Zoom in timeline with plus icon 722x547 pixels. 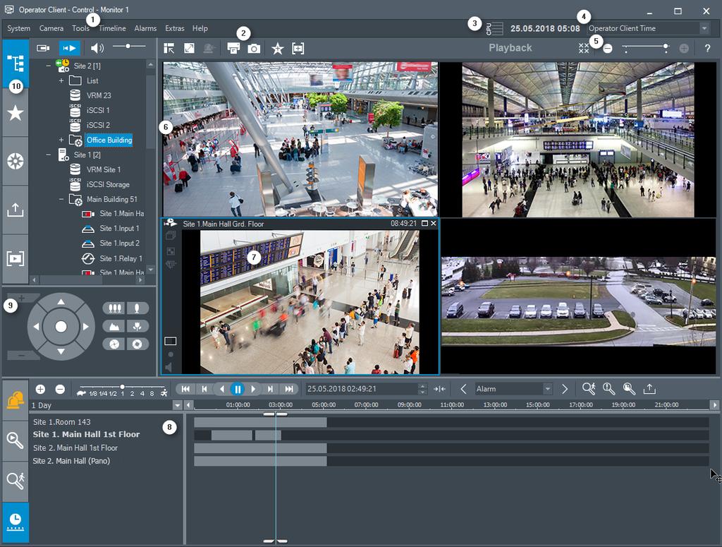point(40,389)
